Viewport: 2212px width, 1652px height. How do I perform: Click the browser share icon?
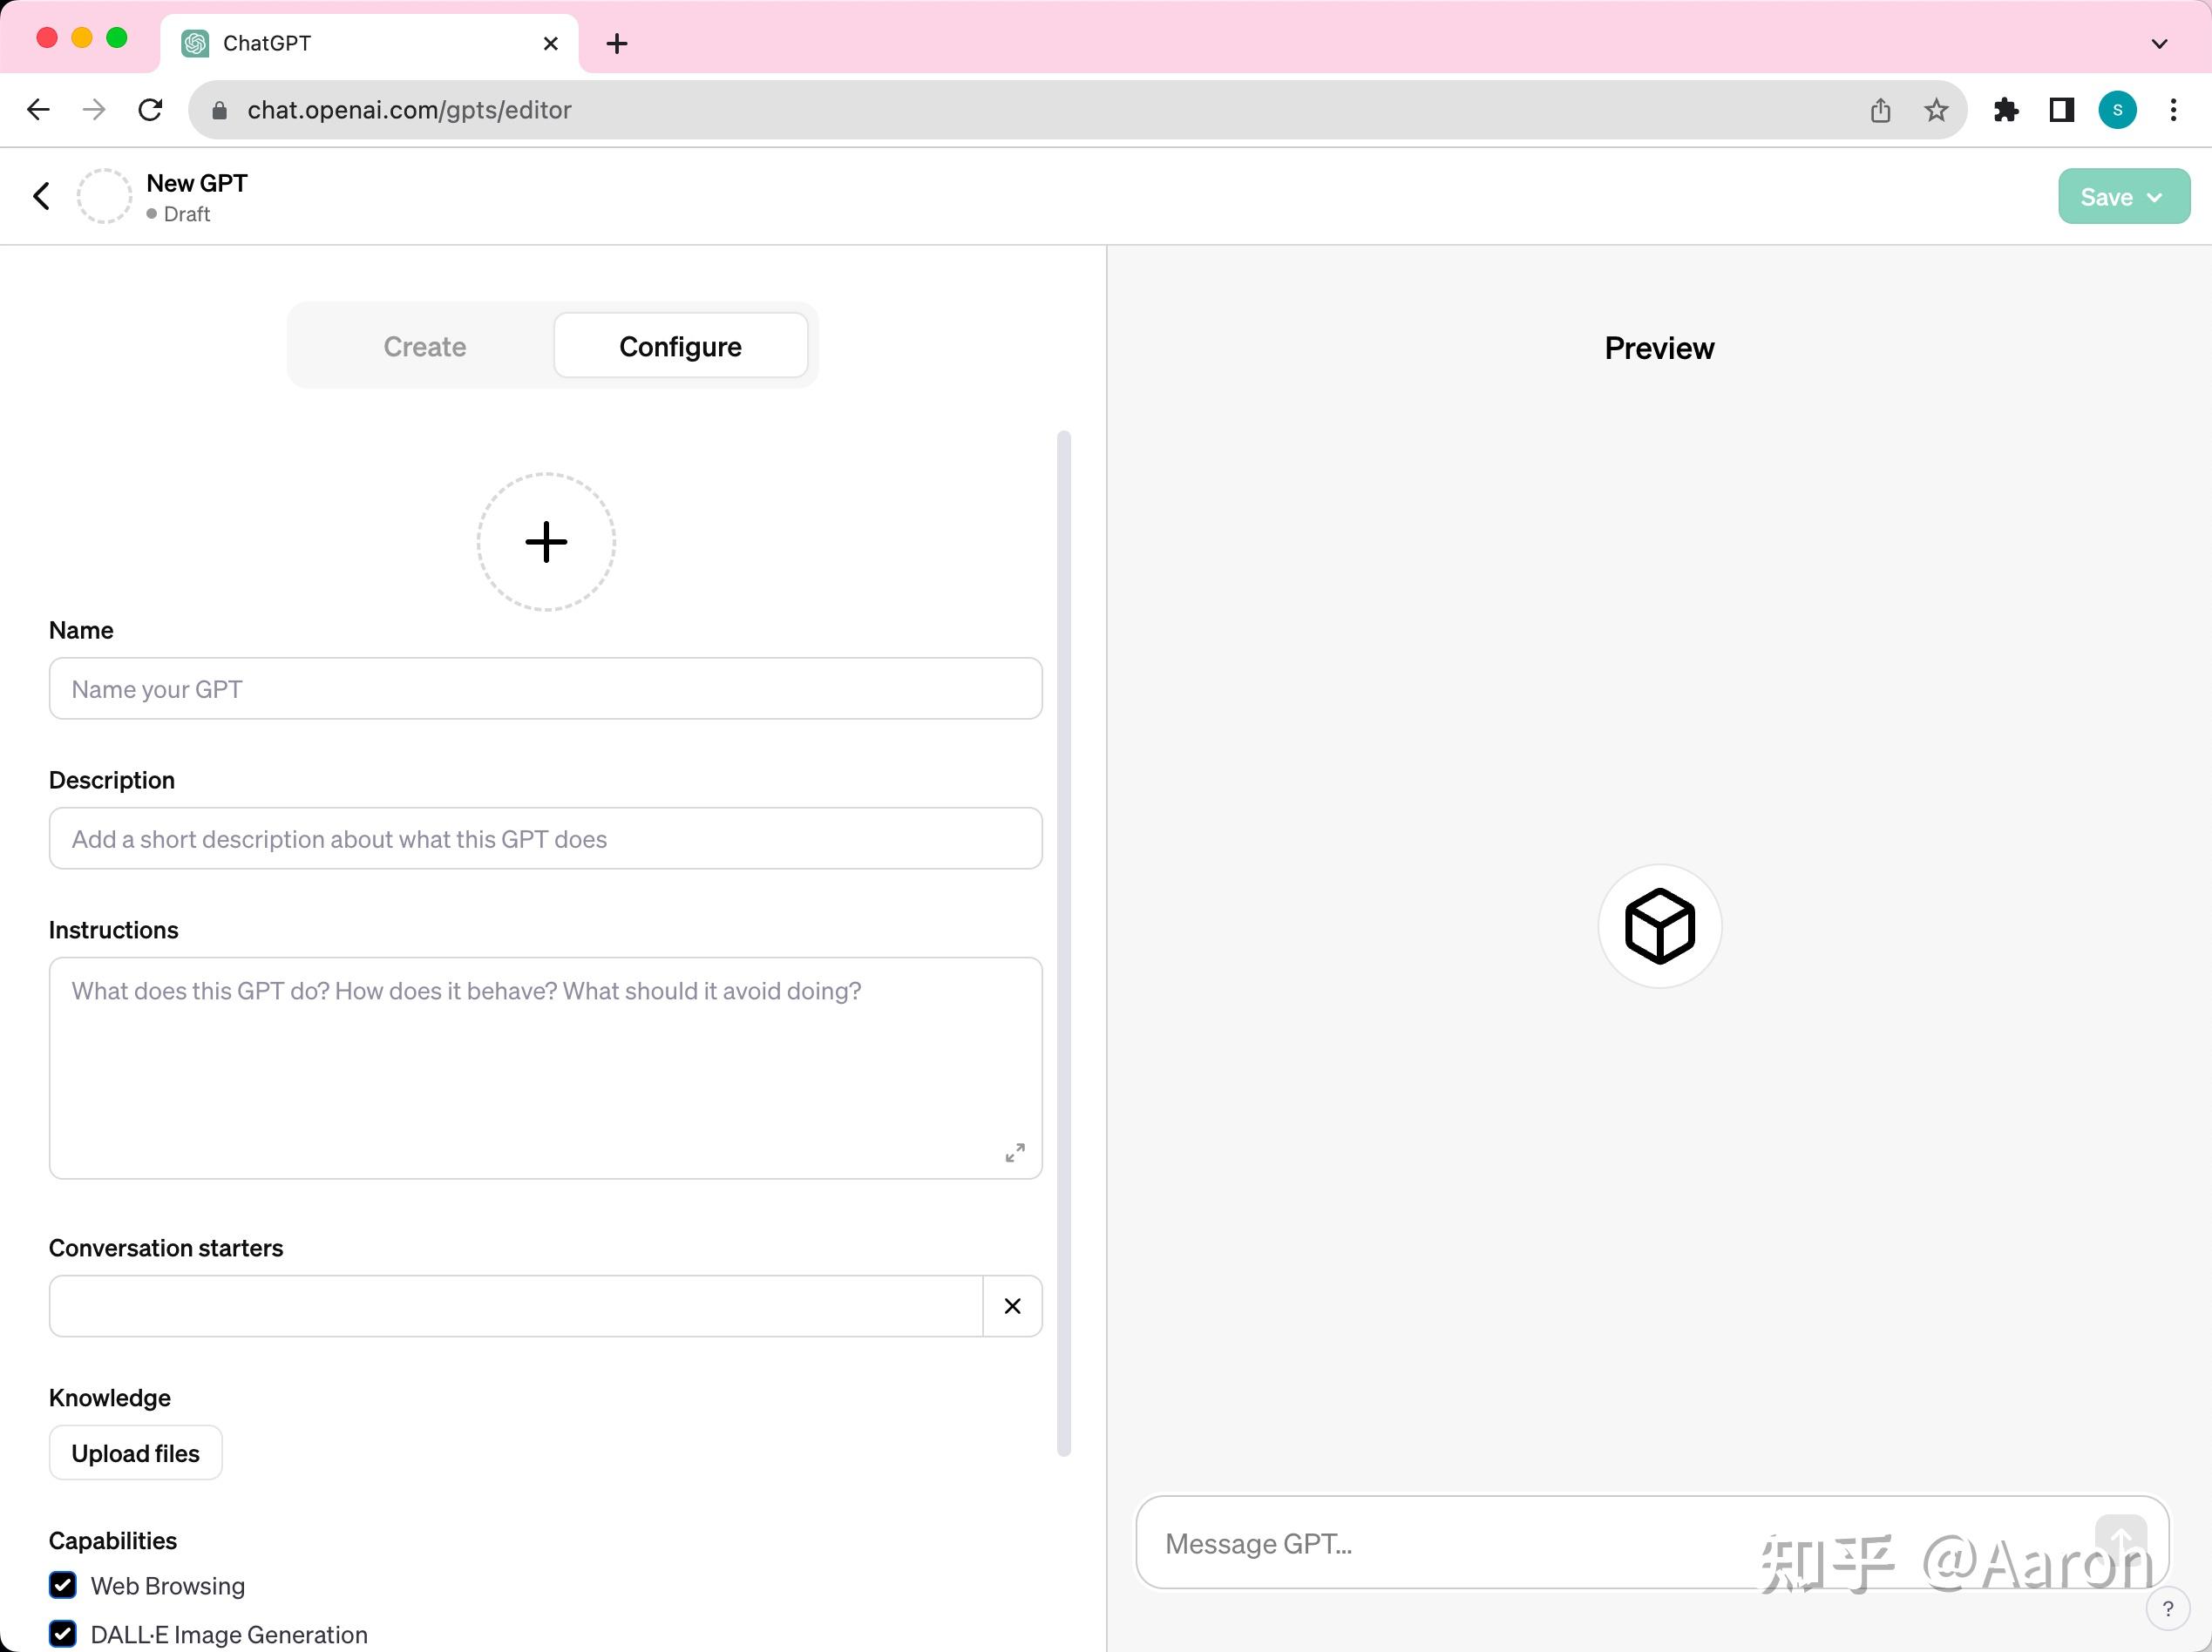pos(1881,110)
